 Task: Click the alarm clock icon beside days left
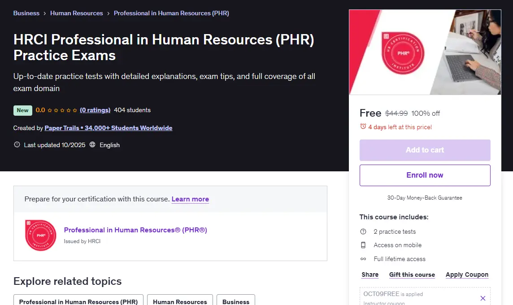[x=363, y=126]
